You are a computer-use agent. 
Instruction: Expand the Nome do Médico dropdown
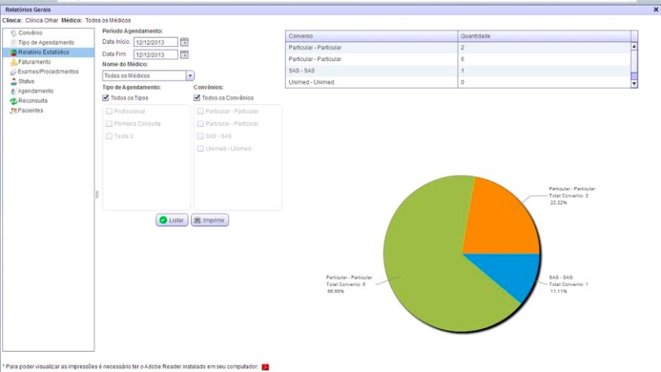pyautogui.click(x=190, y=76)
